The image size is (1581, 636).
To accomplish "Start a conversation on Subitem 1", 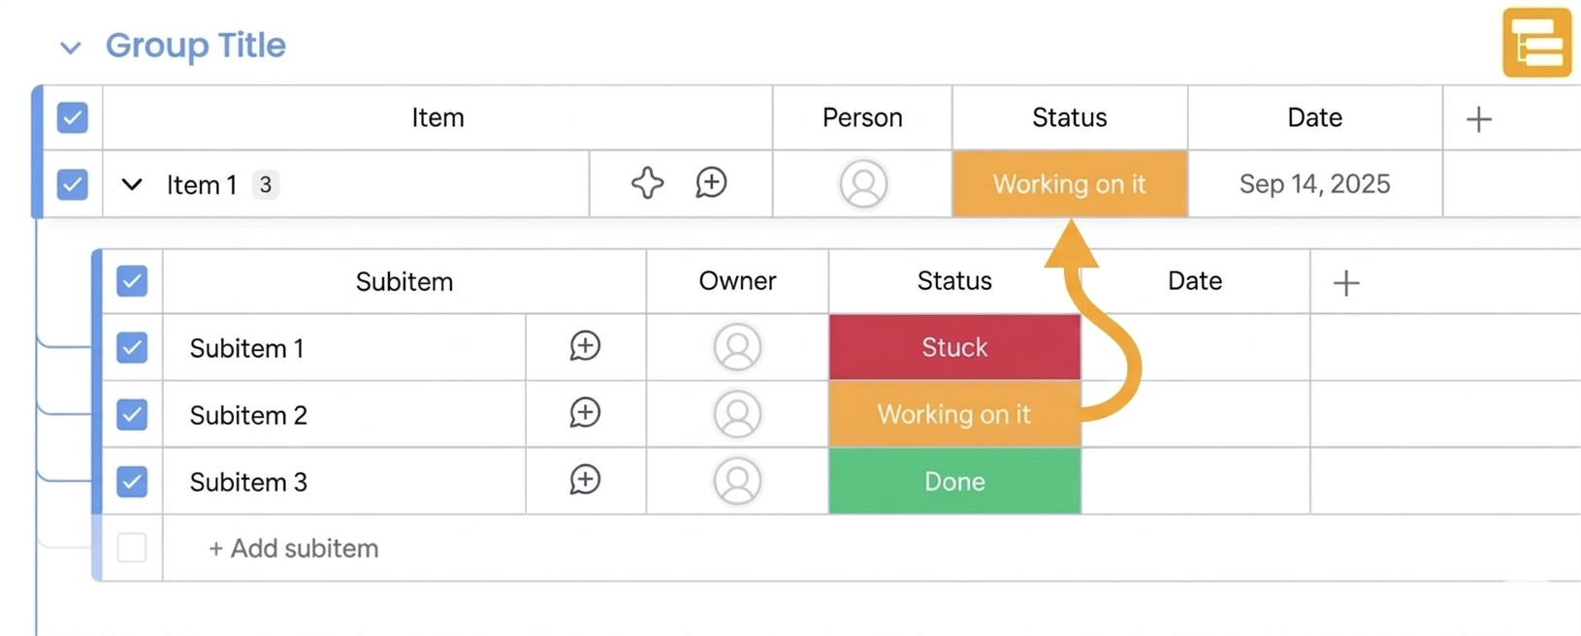I will tap(585, 346).
